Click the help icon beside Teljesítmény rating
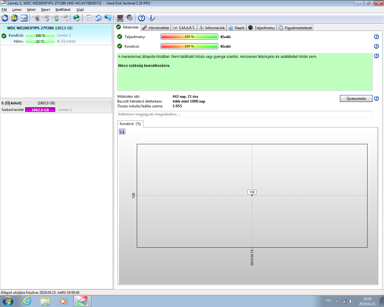 [376, 37]
